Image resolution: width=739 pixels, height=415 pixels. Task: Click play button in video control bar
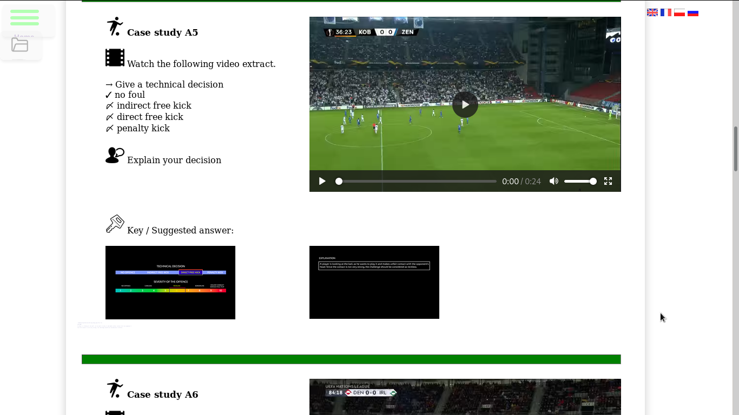pyautogui.click(x=322, y=181)
